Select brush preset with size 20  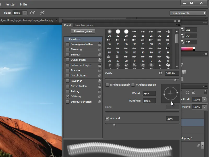click(x=126, y=59)
